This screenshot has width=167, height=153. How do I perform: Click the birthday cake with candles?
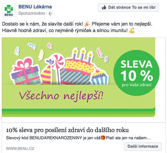click(x=77, y=68)
